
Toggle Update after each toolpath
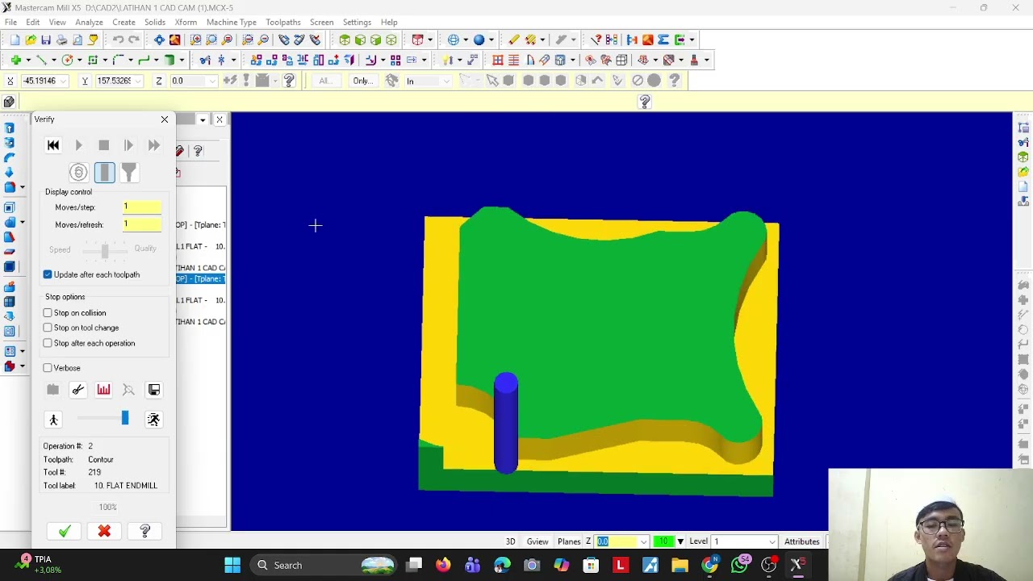pyautogui.click(x=92, y=274)
